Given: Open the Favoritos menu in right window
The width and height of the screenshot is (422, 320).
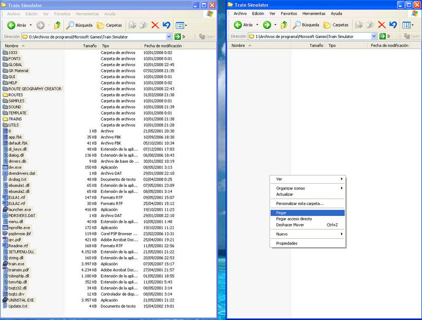Looking at the screenshot, I should (x=289, y=13).
